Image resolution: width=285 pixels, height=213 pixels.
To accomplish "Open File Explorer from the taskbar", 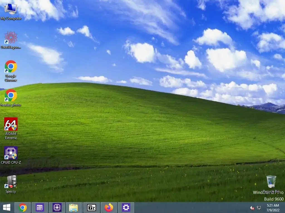I will tap(73, 207).
